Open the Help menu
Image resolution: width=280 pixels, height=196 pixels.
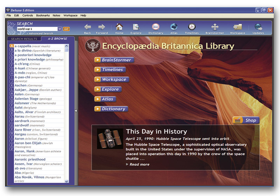(83, 15)
